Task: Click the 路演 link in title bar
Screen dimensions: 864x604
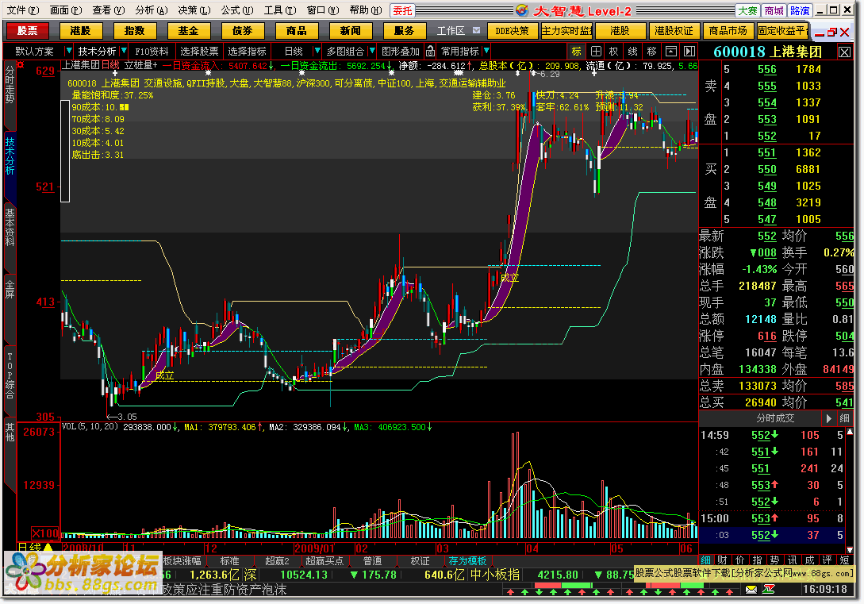Action: pyautogui.click(x=800, y=10)
